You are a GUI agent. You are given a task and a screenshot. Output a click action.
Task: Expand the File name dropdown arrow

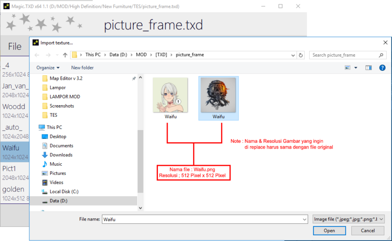(x=304, y=219)
